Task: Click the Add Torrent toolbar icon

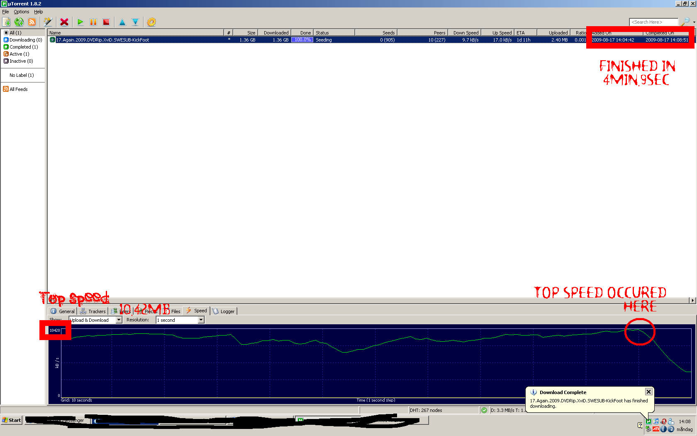Action: pyautogui.click(x=7, y=22)
